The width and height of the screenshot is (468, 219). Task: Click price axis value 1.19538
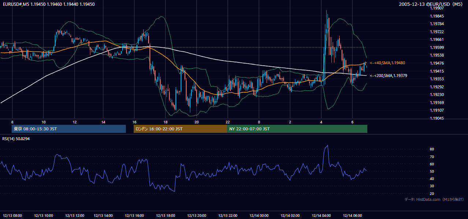[437, 55]
